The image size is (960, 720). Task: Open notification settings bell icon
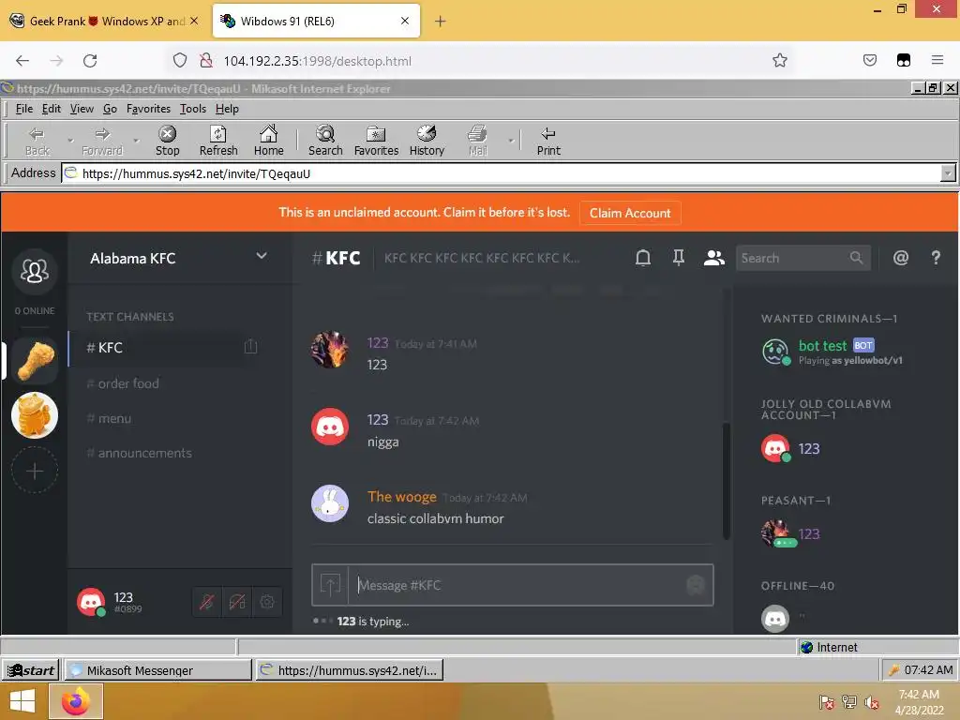click(x=643, y=258)
